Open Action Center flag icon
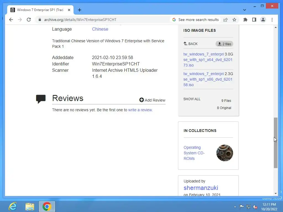The height and width of the screenshot is (212, 283). [242, 206]
